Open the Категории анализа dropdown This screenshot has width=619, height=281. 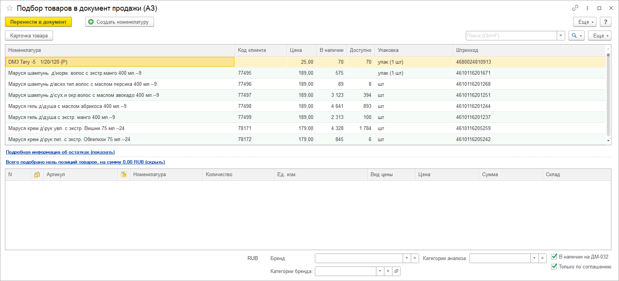pyautogui.click(x=534, y=258)
